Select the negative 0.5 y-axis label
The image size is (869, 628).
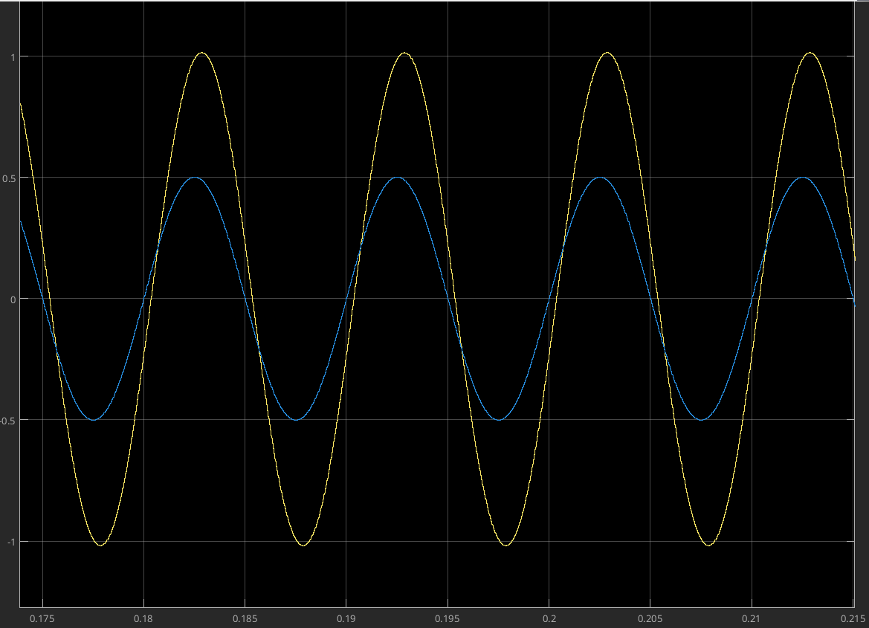8,420
